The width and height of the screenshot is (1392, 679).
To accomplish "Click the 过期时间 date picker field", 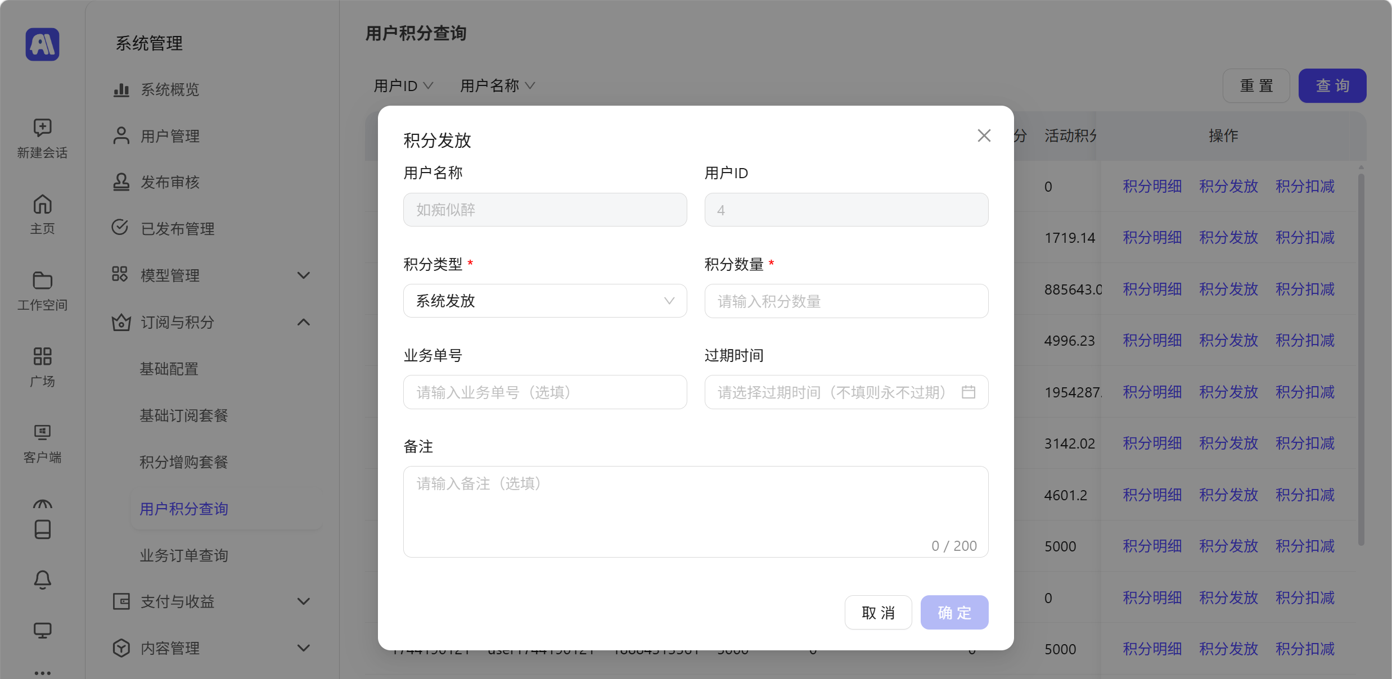I will point(846,392).
